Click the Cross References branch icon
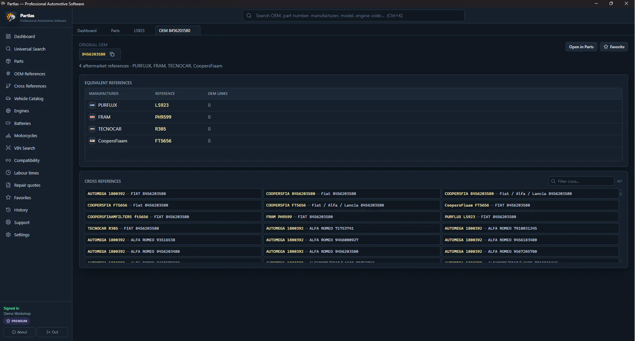 point(8,86)
